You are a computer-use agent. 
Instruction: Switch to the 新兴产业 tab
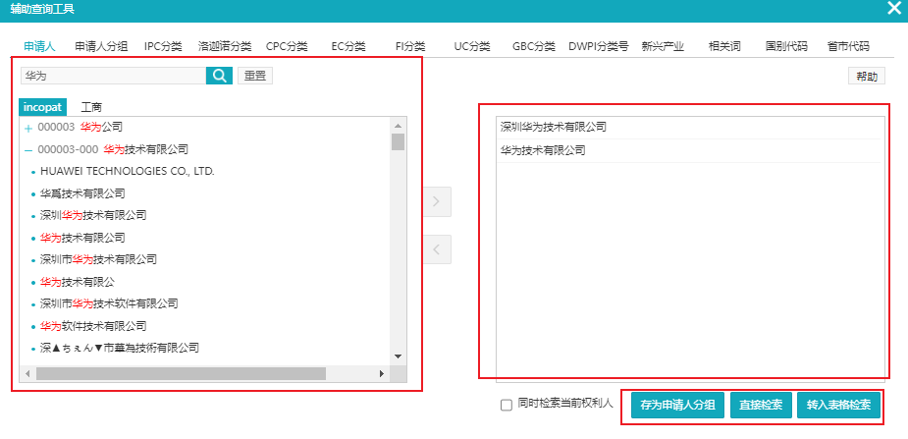click(663, 46)
